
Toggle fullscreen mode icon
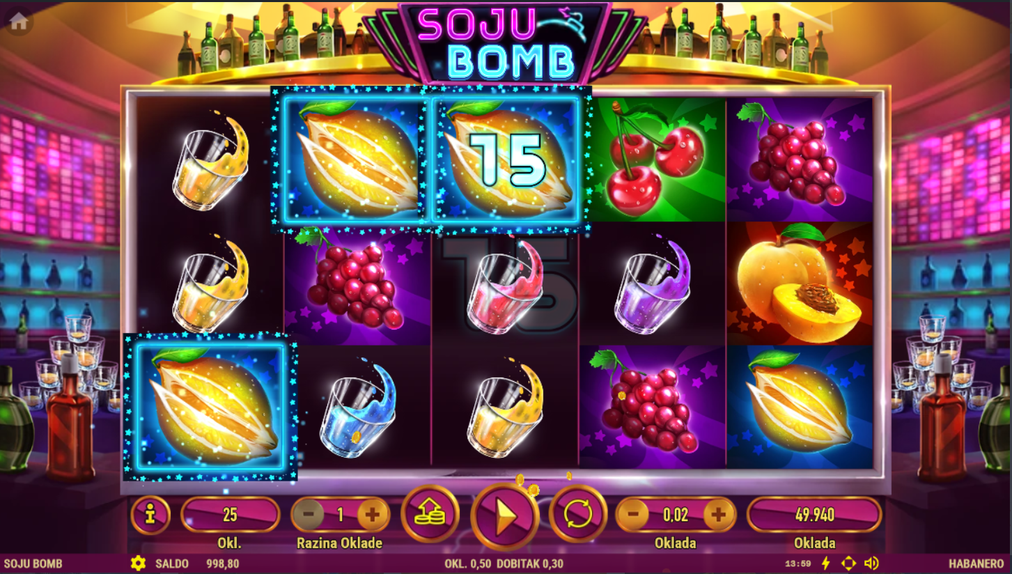tap(848, 564)
